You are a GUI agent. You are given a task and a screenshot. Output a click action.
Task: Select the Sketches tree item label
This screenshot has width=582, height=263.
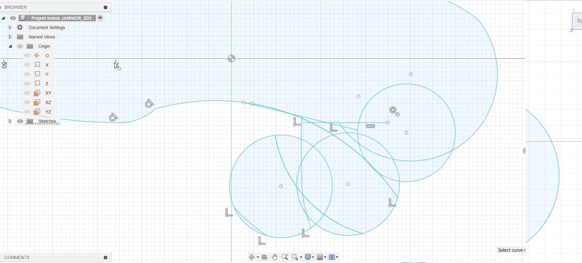tap(48, 121)
